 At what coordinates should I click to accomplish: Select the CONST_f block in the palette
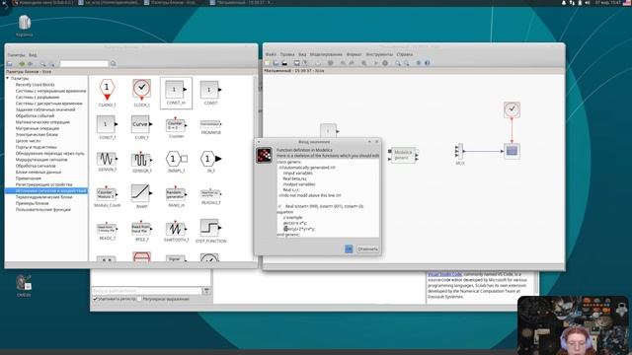[x=107, y=127]
